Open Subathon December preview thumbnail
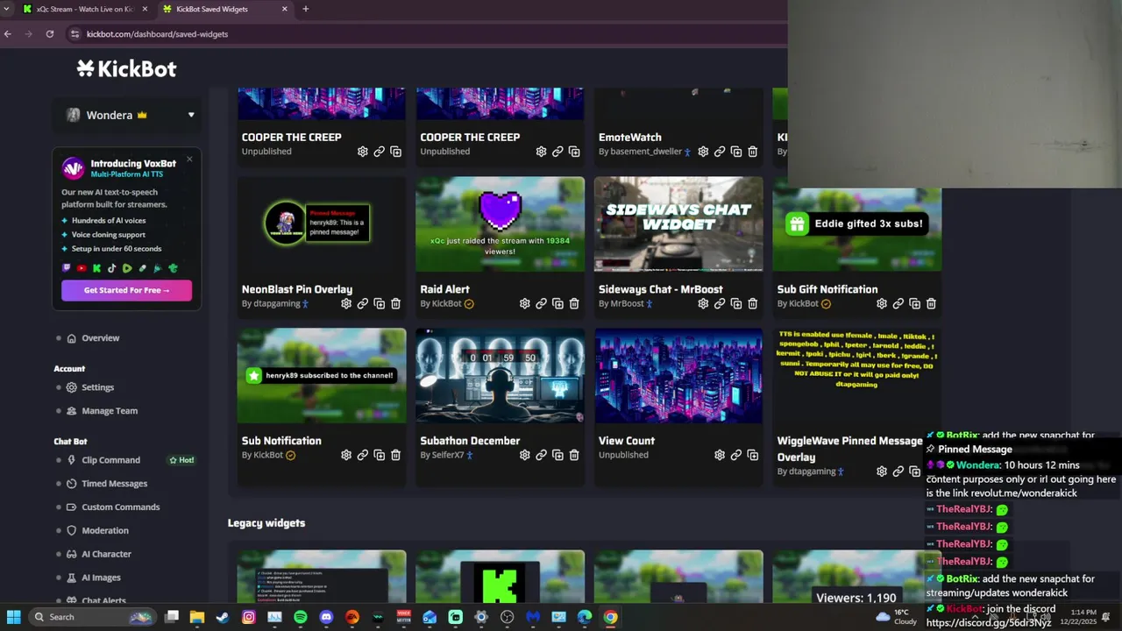 coord(500,376)
